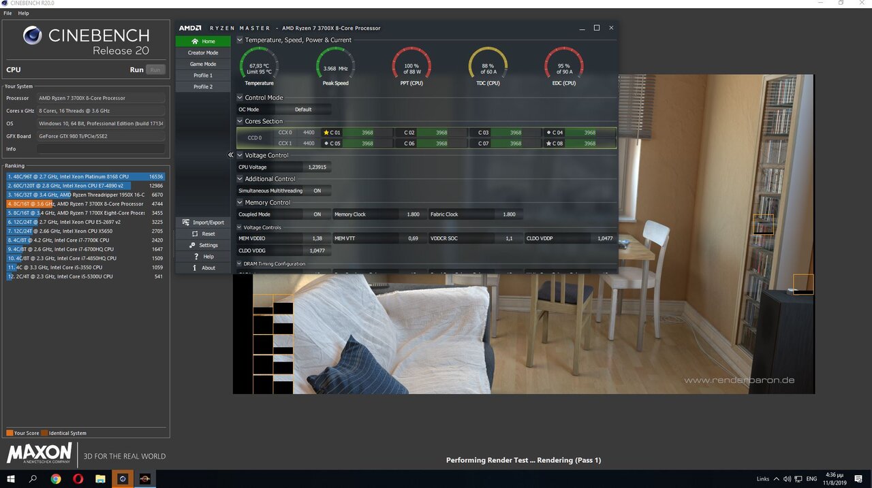Open the Help menu in Cinebench
This screenshot has width=872, height=488.
[x=24, y=13]
